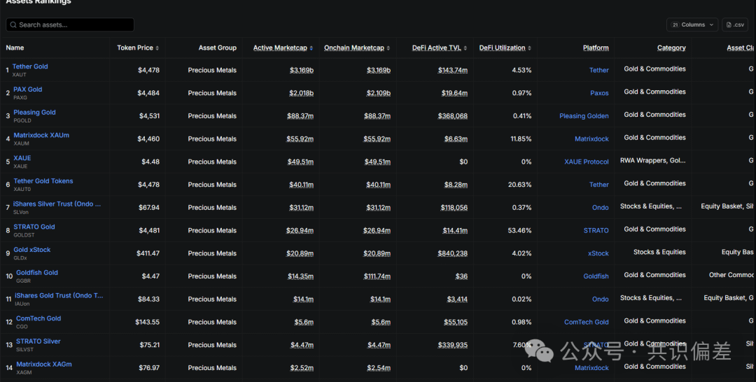This screenshot has height=382, width=756.
Task: Sort by Token Price column arrows
Action: (157, 48)
